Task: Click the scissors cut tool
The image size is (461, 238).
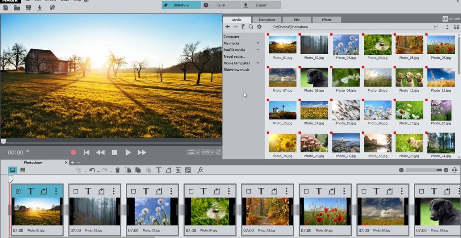Action: point(78,170)
